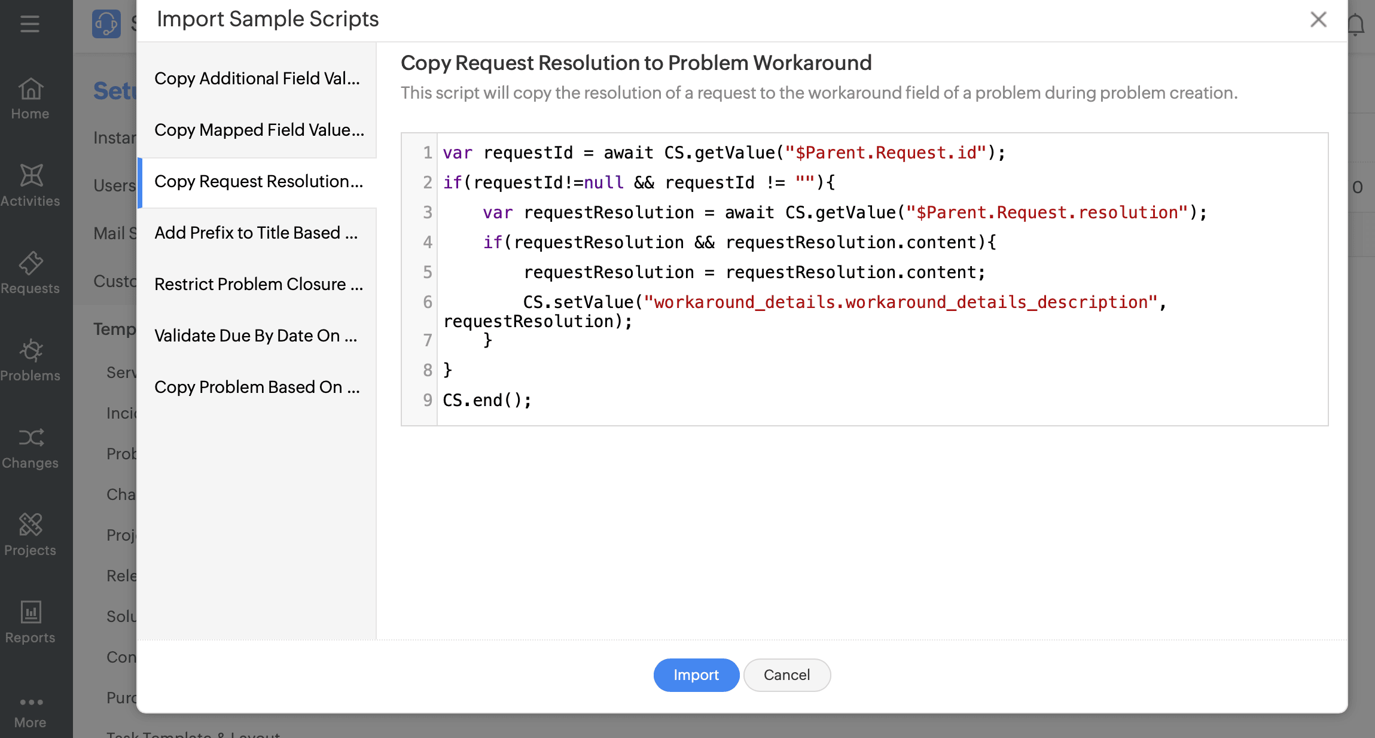Navigate to Problems via sidebar icon
This screenshot has width=1375, height=738.
click(30, 359)
